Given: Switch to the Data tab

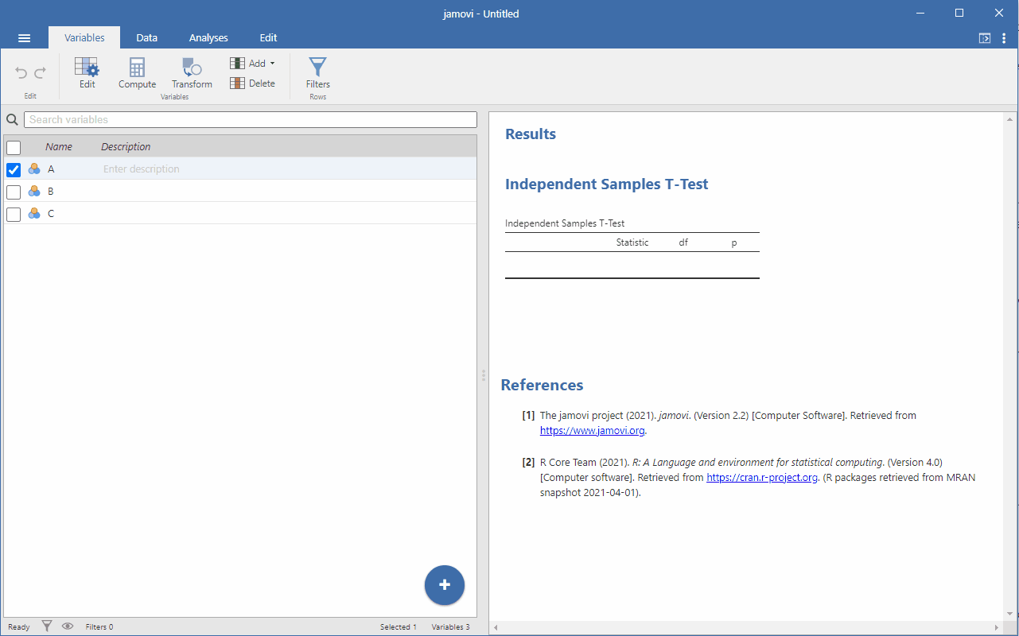Looking at the screenshot, I should [146, 38].
